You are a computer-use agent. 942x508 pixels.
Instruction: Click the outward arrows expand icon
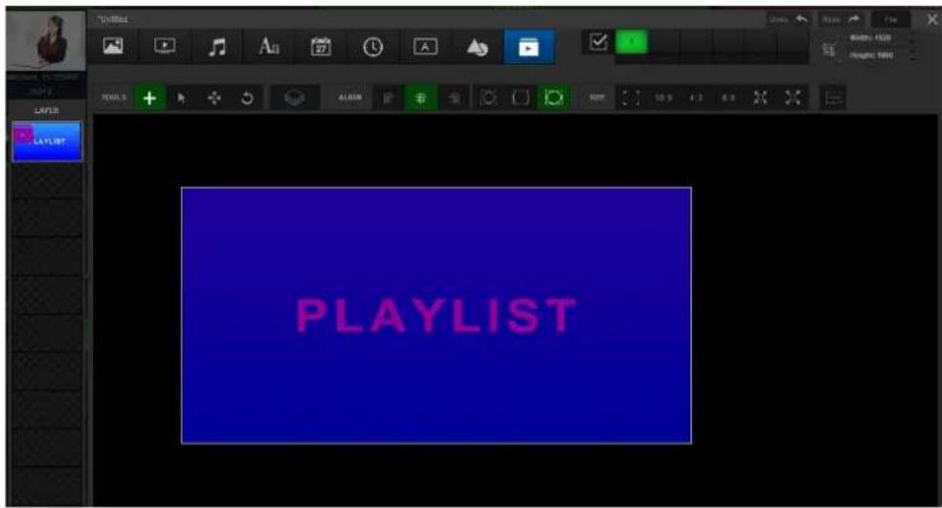(x=793, y=98)
